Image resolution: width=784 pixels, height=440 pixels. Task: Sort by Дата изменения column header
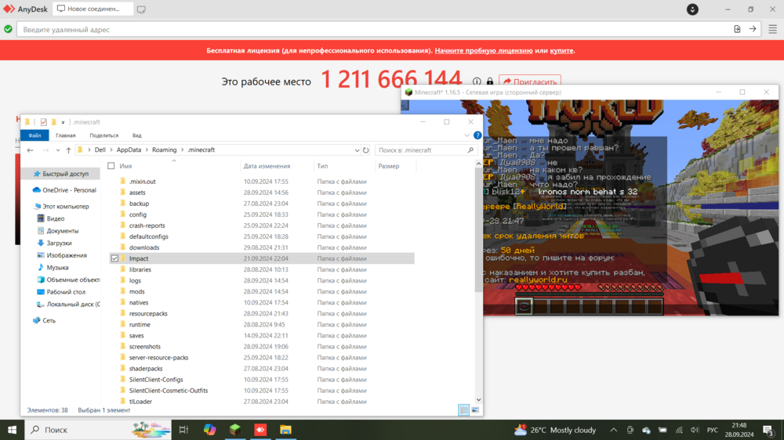pyautogui.click(x=267, y=166)
